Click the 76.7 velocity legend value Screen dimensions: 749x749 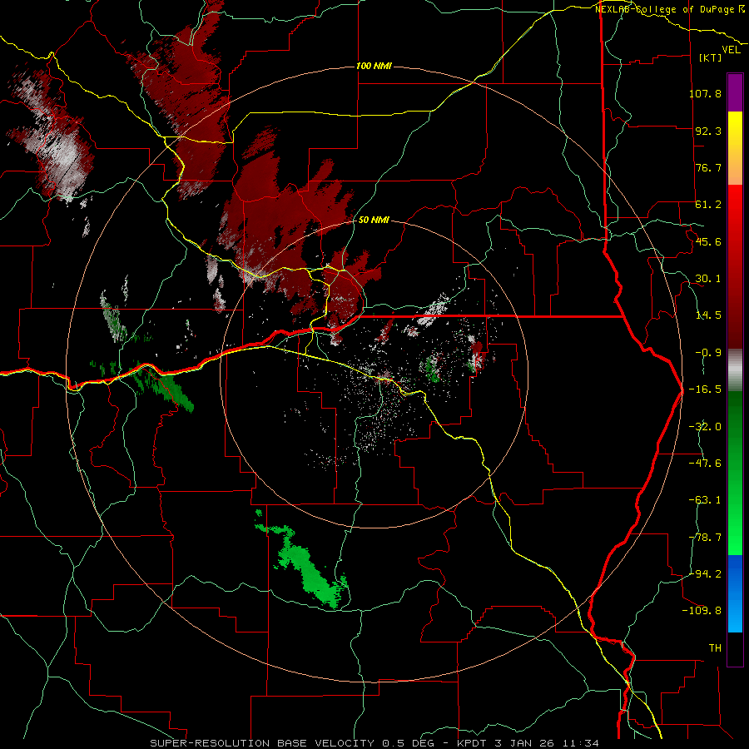click(x=708, y=167)
